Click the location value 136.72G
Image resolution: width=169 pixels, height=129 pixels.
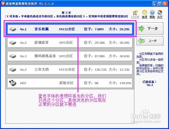[101, 70]
